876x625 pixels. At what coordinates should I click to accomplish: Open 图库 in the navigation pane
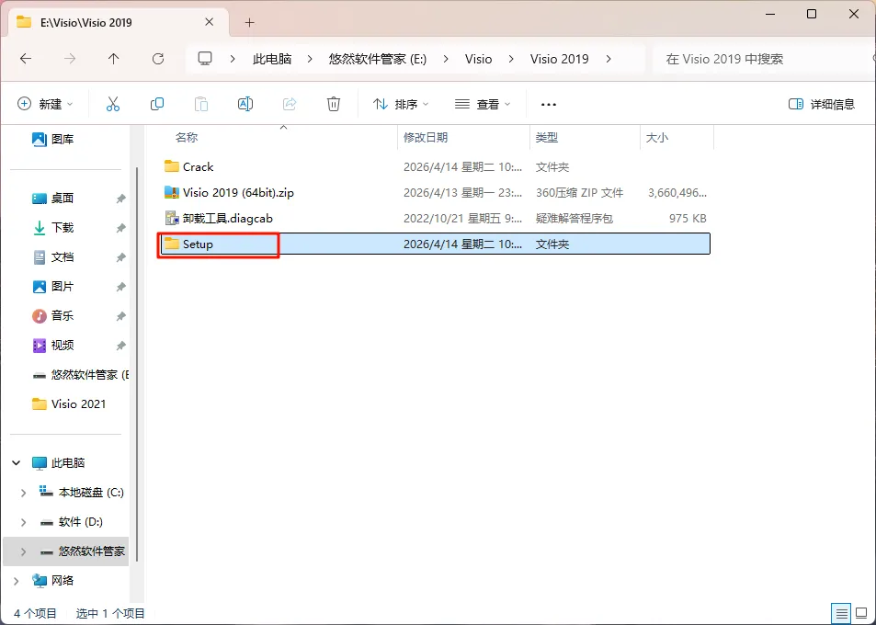[x=53, y=139]
